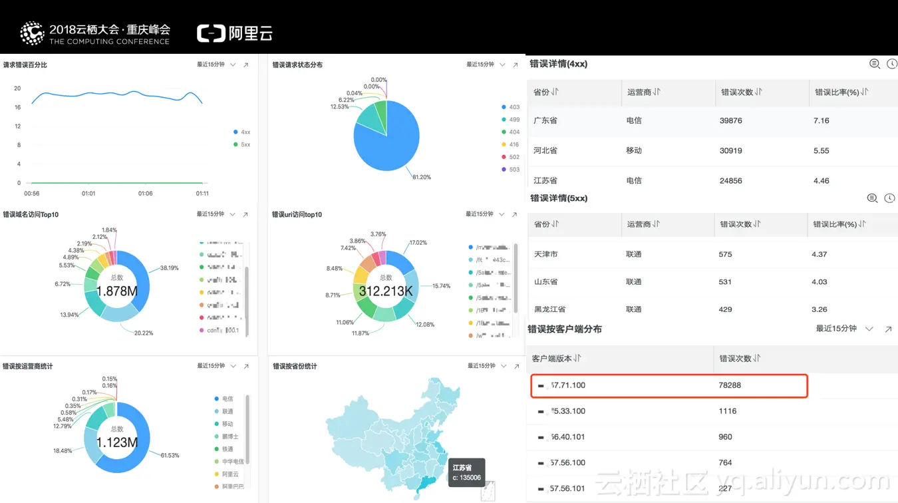Open fullscreen arrow on 错误按省份统计 panel
Image resolution: width=898 pixels, height=503 pixels.
coord(516,366)
